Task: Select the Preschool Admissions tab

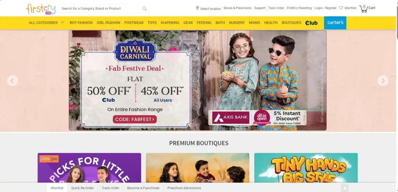Action: tap(184, 188)
